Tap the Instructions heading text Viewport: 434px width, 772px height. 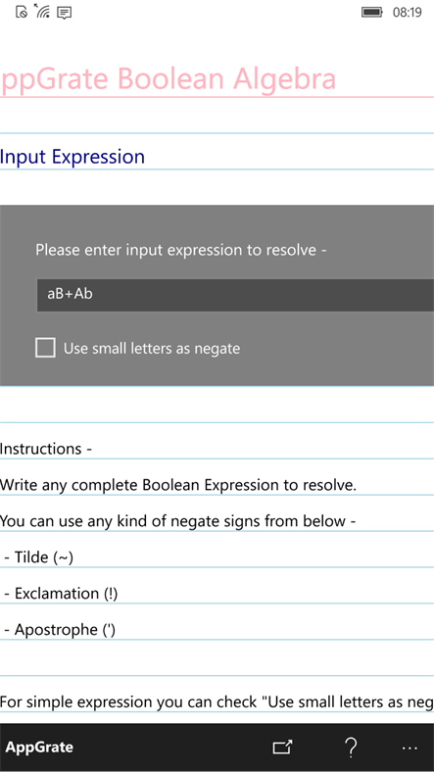[x=46, y=449]
